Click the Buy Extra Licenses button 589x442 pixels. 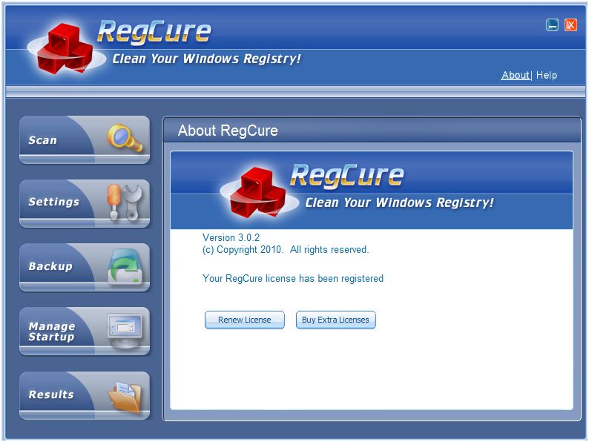click(x=335, y=320)
